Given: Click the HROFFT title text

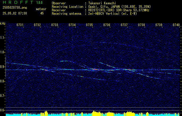Looking at the screenshot, I should [18, 2].
